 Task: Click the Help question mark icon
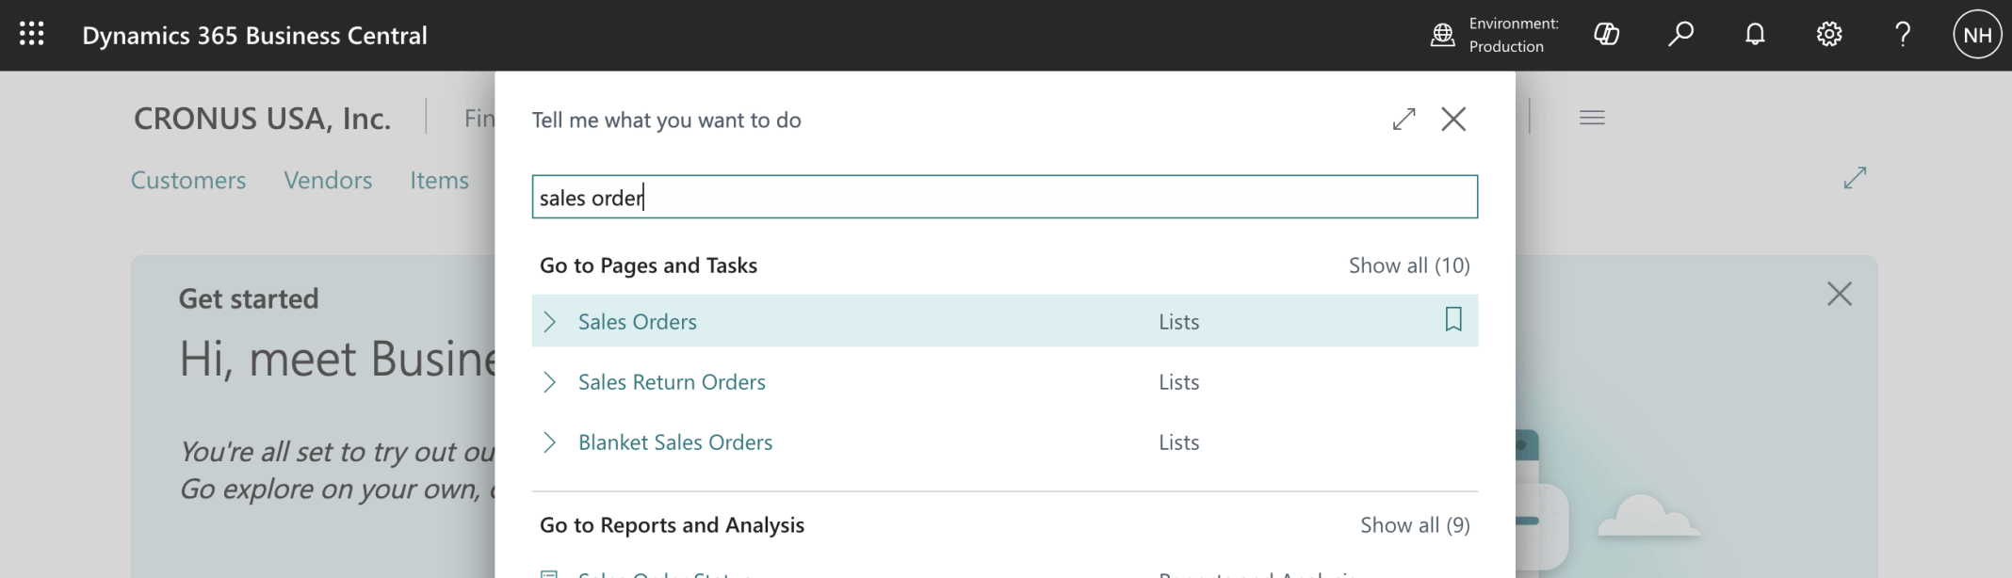(1902, 35)
